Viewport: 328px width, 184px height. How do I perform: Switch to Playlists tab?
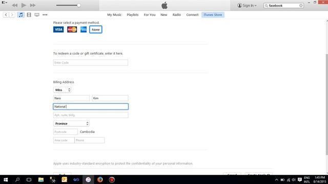pyautogui.click(x=133, y=15)
